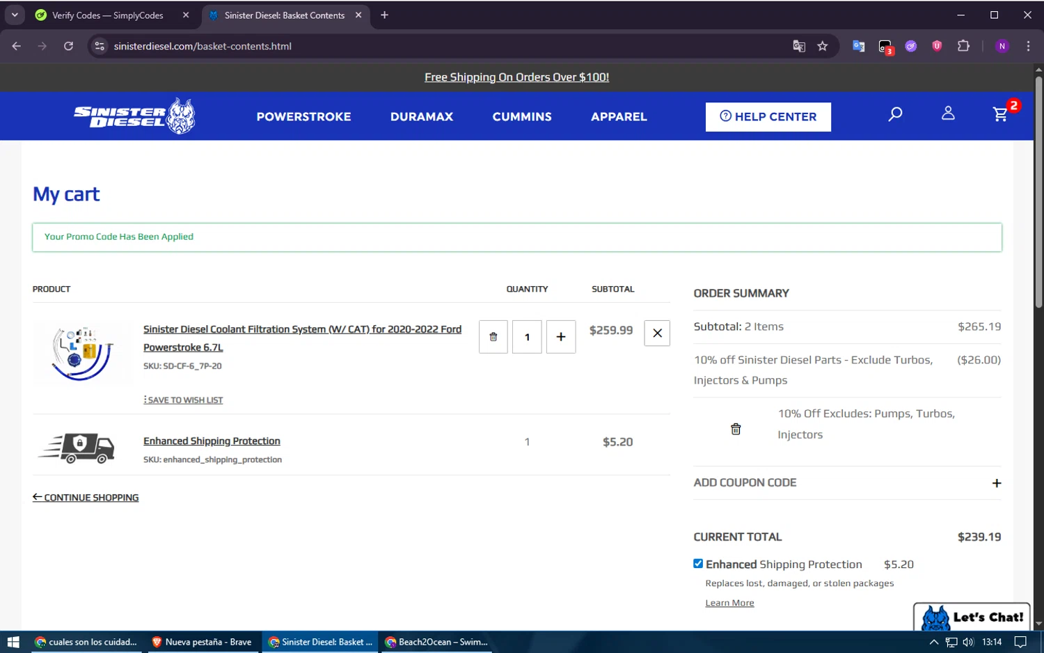Close the Sinister Diesel Basket Contents tab
Viewport: 1044px width, 653px height.
coord(358,15)
